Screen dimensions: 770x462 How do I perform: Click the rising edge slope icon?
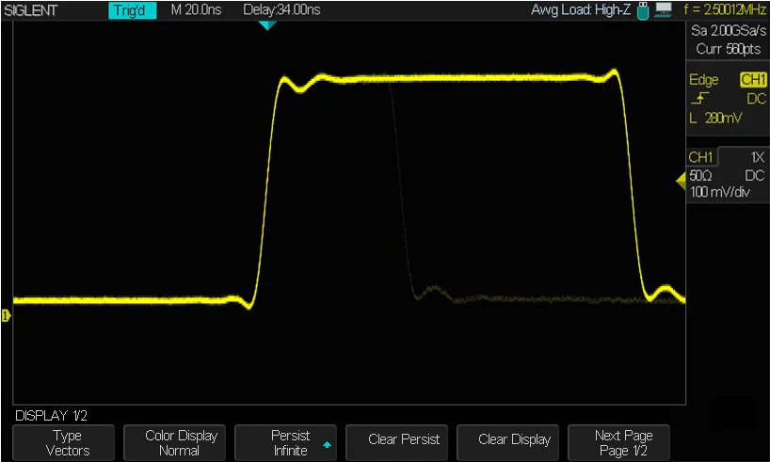(x=699, y=99)
